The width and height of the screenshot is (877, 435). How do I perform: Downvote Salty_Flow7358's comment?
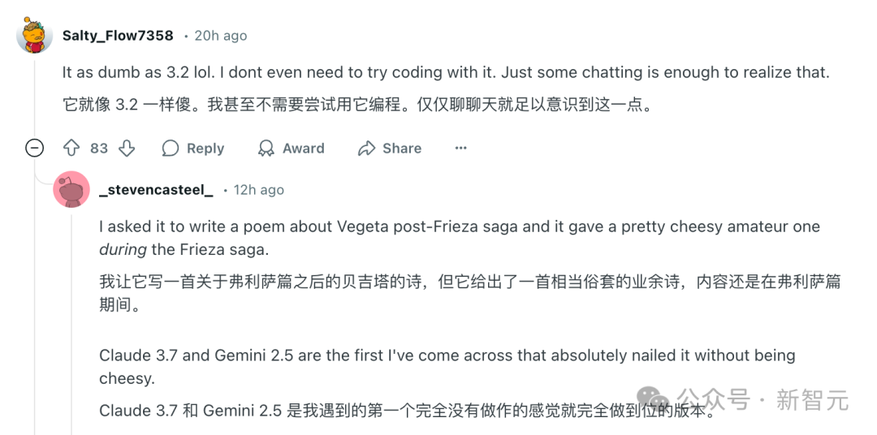pos(127,149)
